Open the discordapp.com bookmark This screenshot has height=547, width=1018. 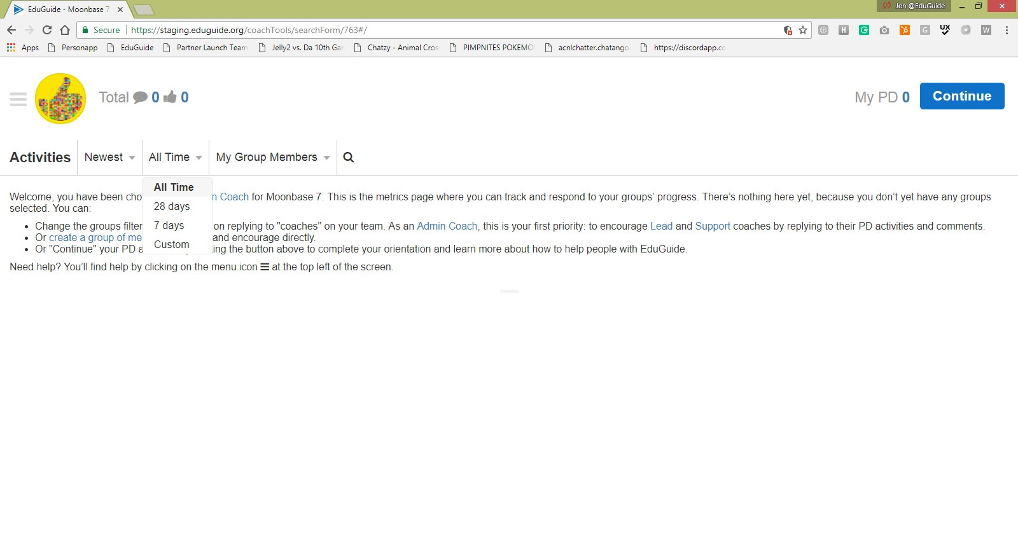click(683, 48)
